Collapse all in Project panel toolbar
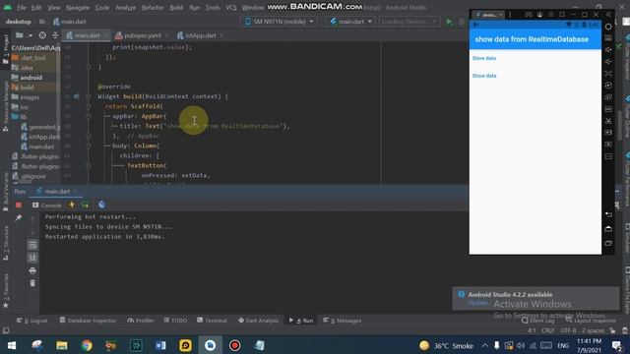 (55, 35)
